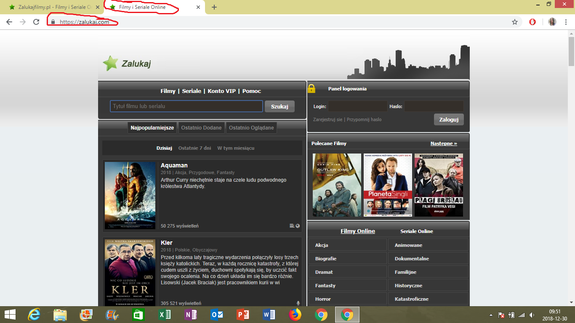
Task: Click the Szukaj search button
Action: tap(280, 106)
